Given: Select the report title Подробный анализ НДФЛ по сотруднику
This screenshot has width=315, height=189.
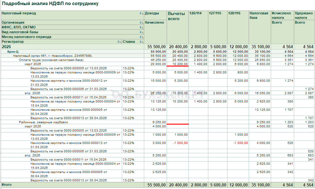Looking at the screenshot, I should pyautogui.click(x=50, y=4).
